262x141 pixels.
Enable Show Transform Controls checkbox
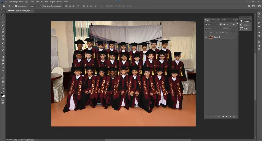coord(40,6)
